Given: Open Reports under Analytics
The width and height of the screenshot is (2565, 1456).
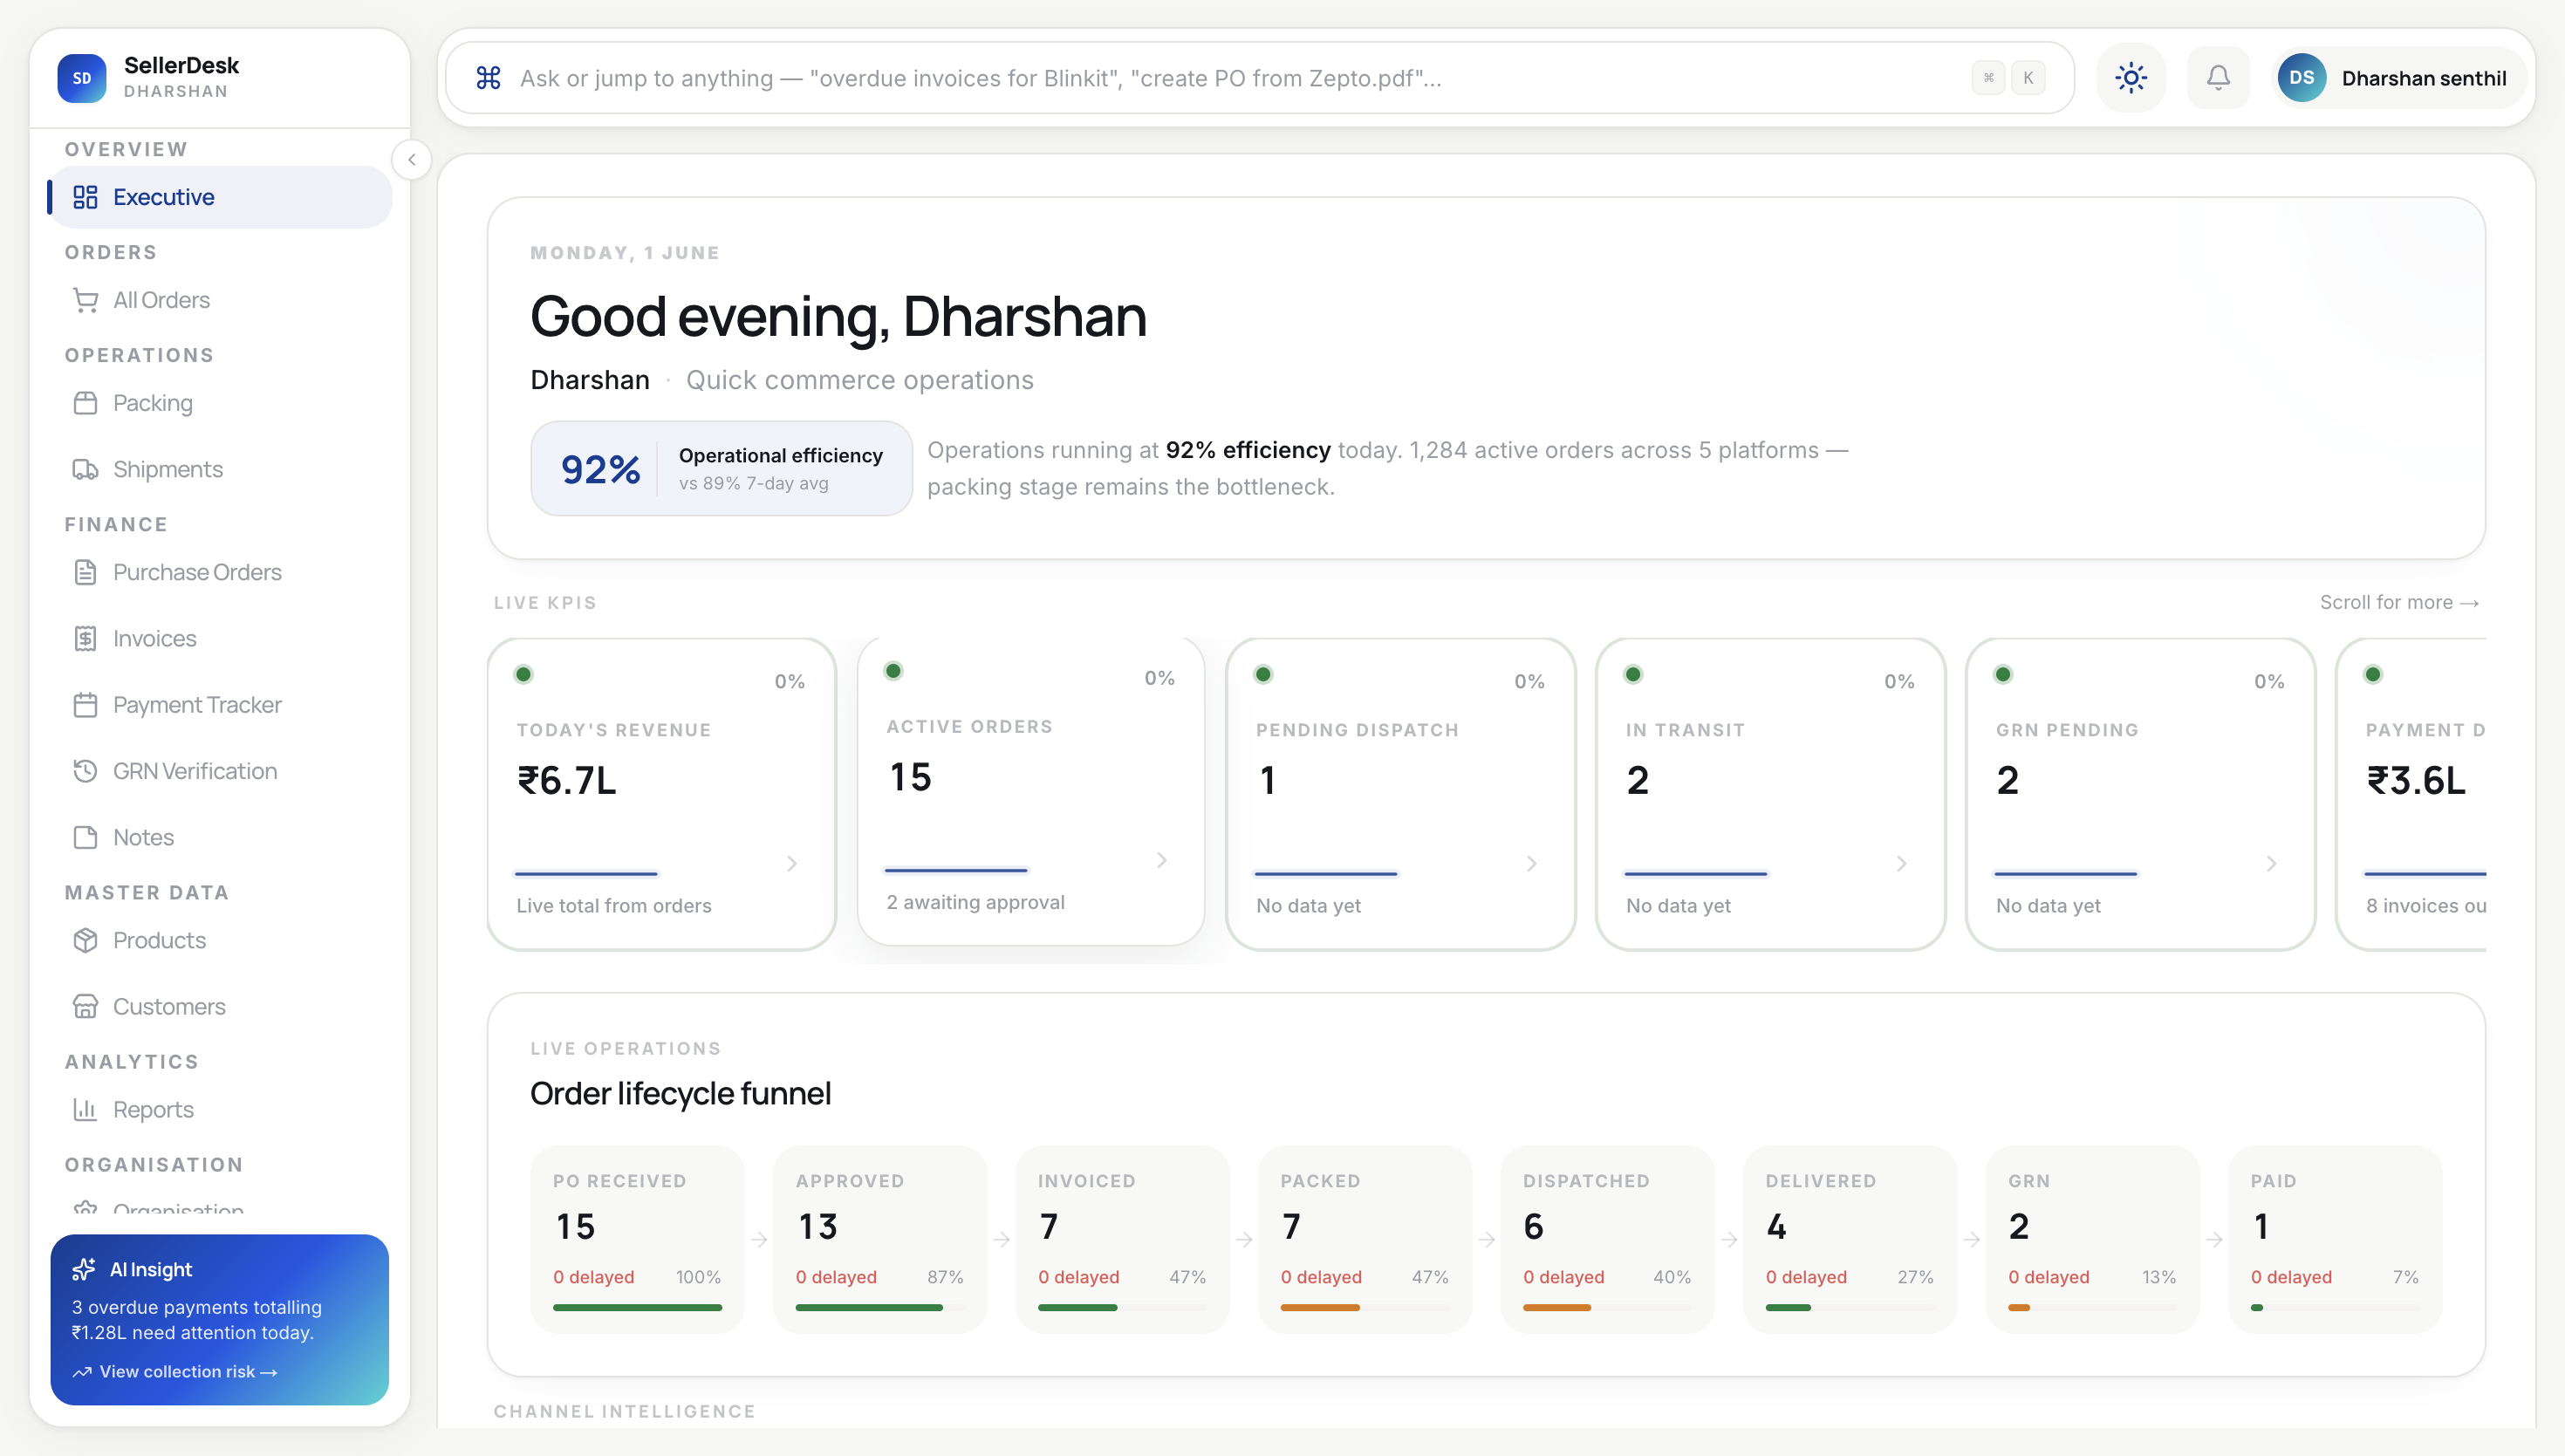Looking at the screenshot, I should point(220,1109).
